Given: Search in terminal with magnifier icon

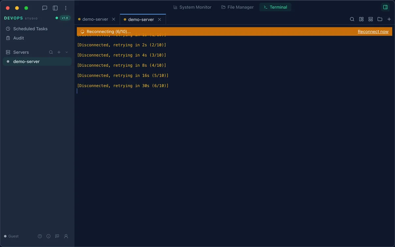Looking at the screenshot, I should [352, 19].
